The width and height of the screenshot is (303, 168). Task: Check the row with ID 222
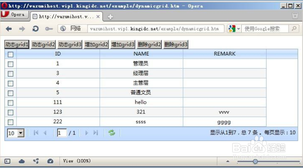tap(11, 122)
